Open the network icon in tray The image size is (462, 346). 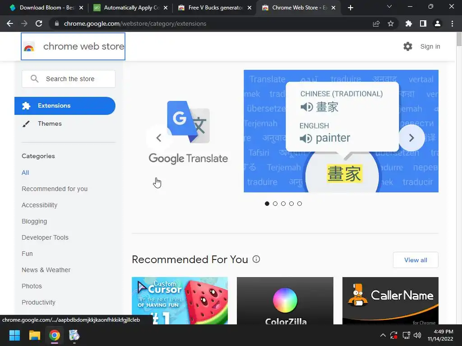coord(407,335)
